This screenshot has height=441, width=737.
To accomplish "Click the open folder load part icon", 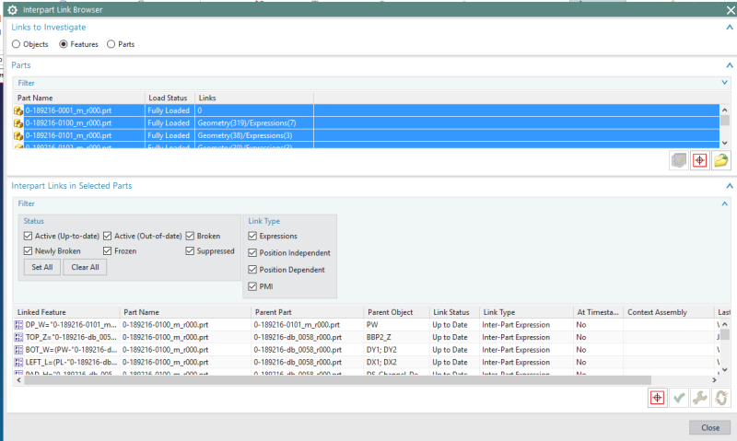I will point(721,160).
